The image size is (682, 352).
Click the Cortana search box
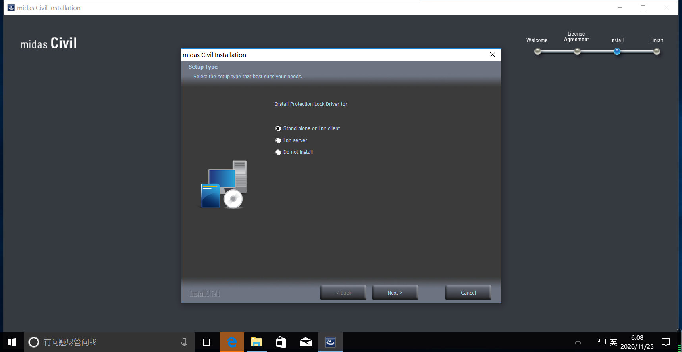point(109,342)
